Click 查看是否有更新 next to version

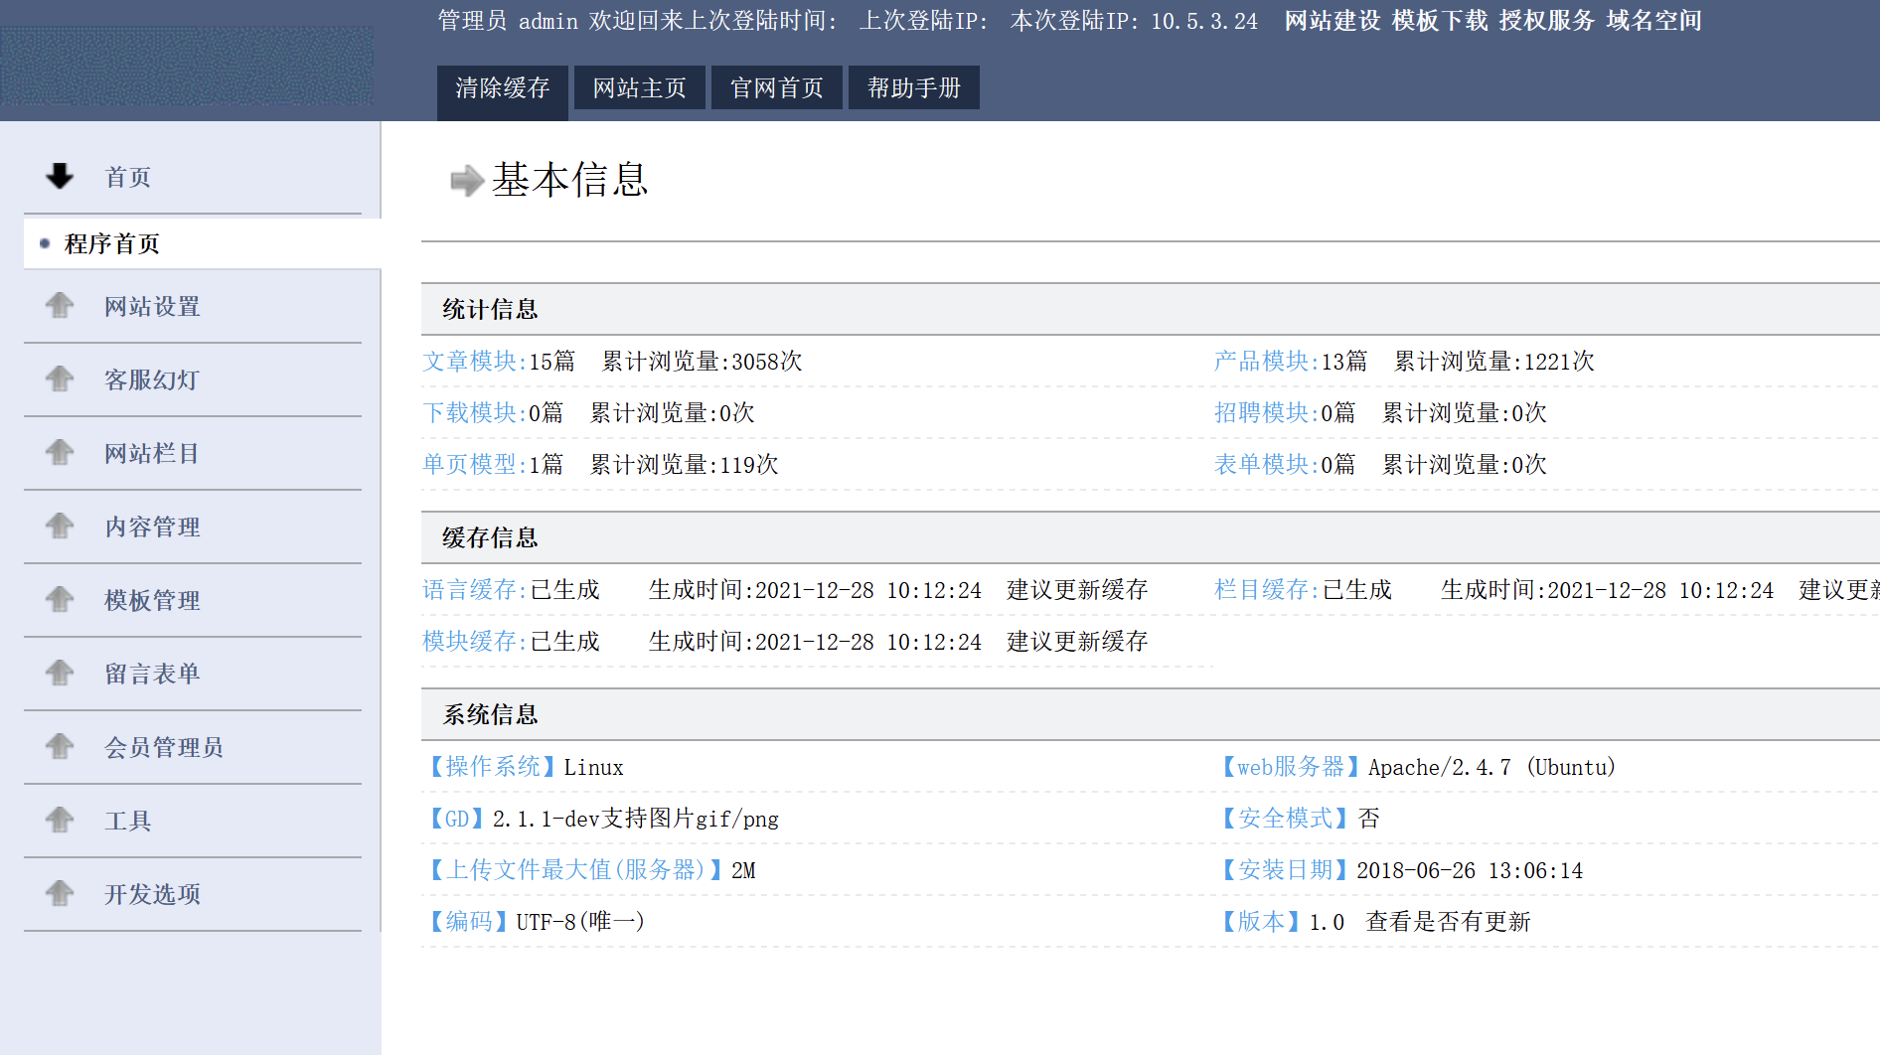[1448, 921]
